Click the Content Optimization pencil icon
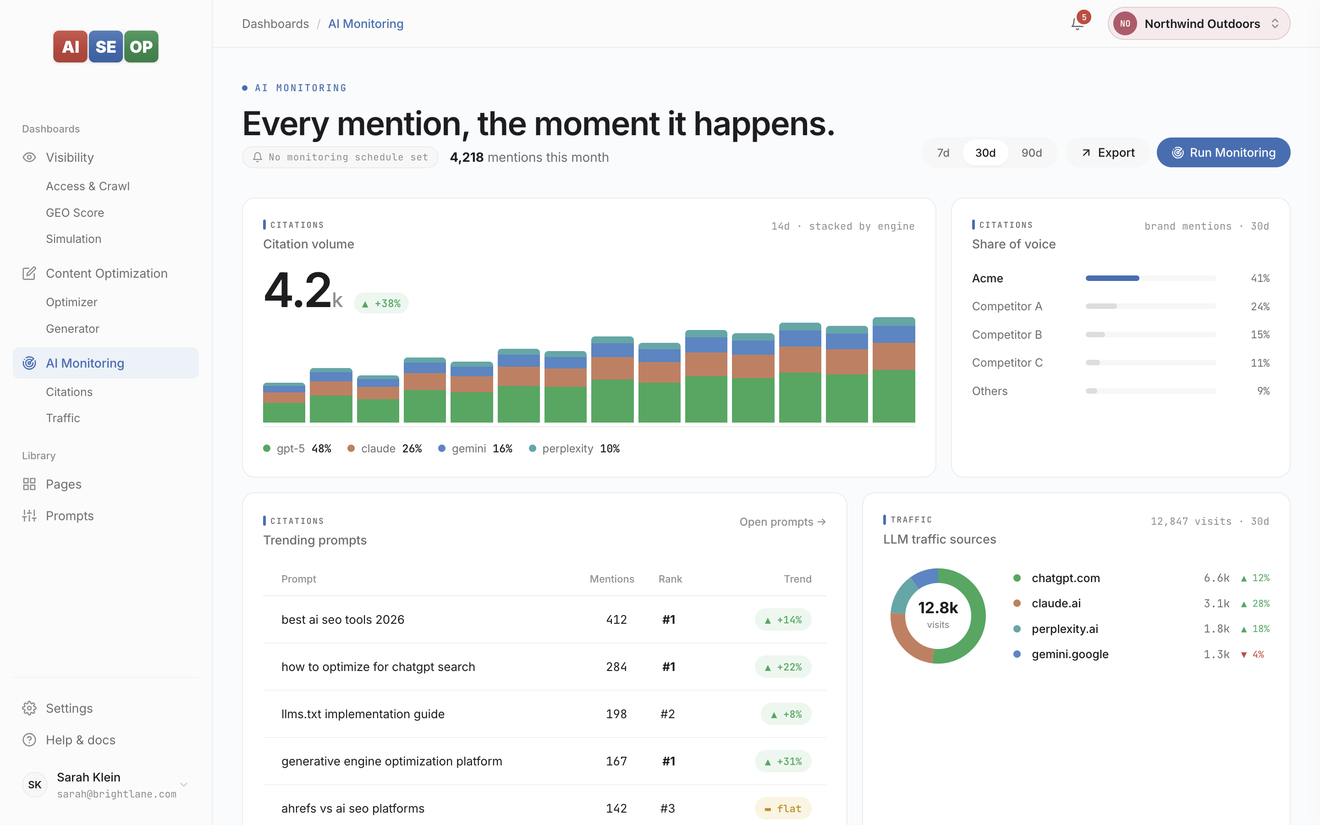 point(29,273)
